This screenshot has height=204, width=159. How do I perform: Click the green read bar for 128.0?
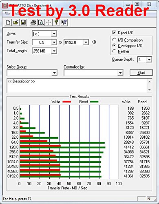point(62,148)
